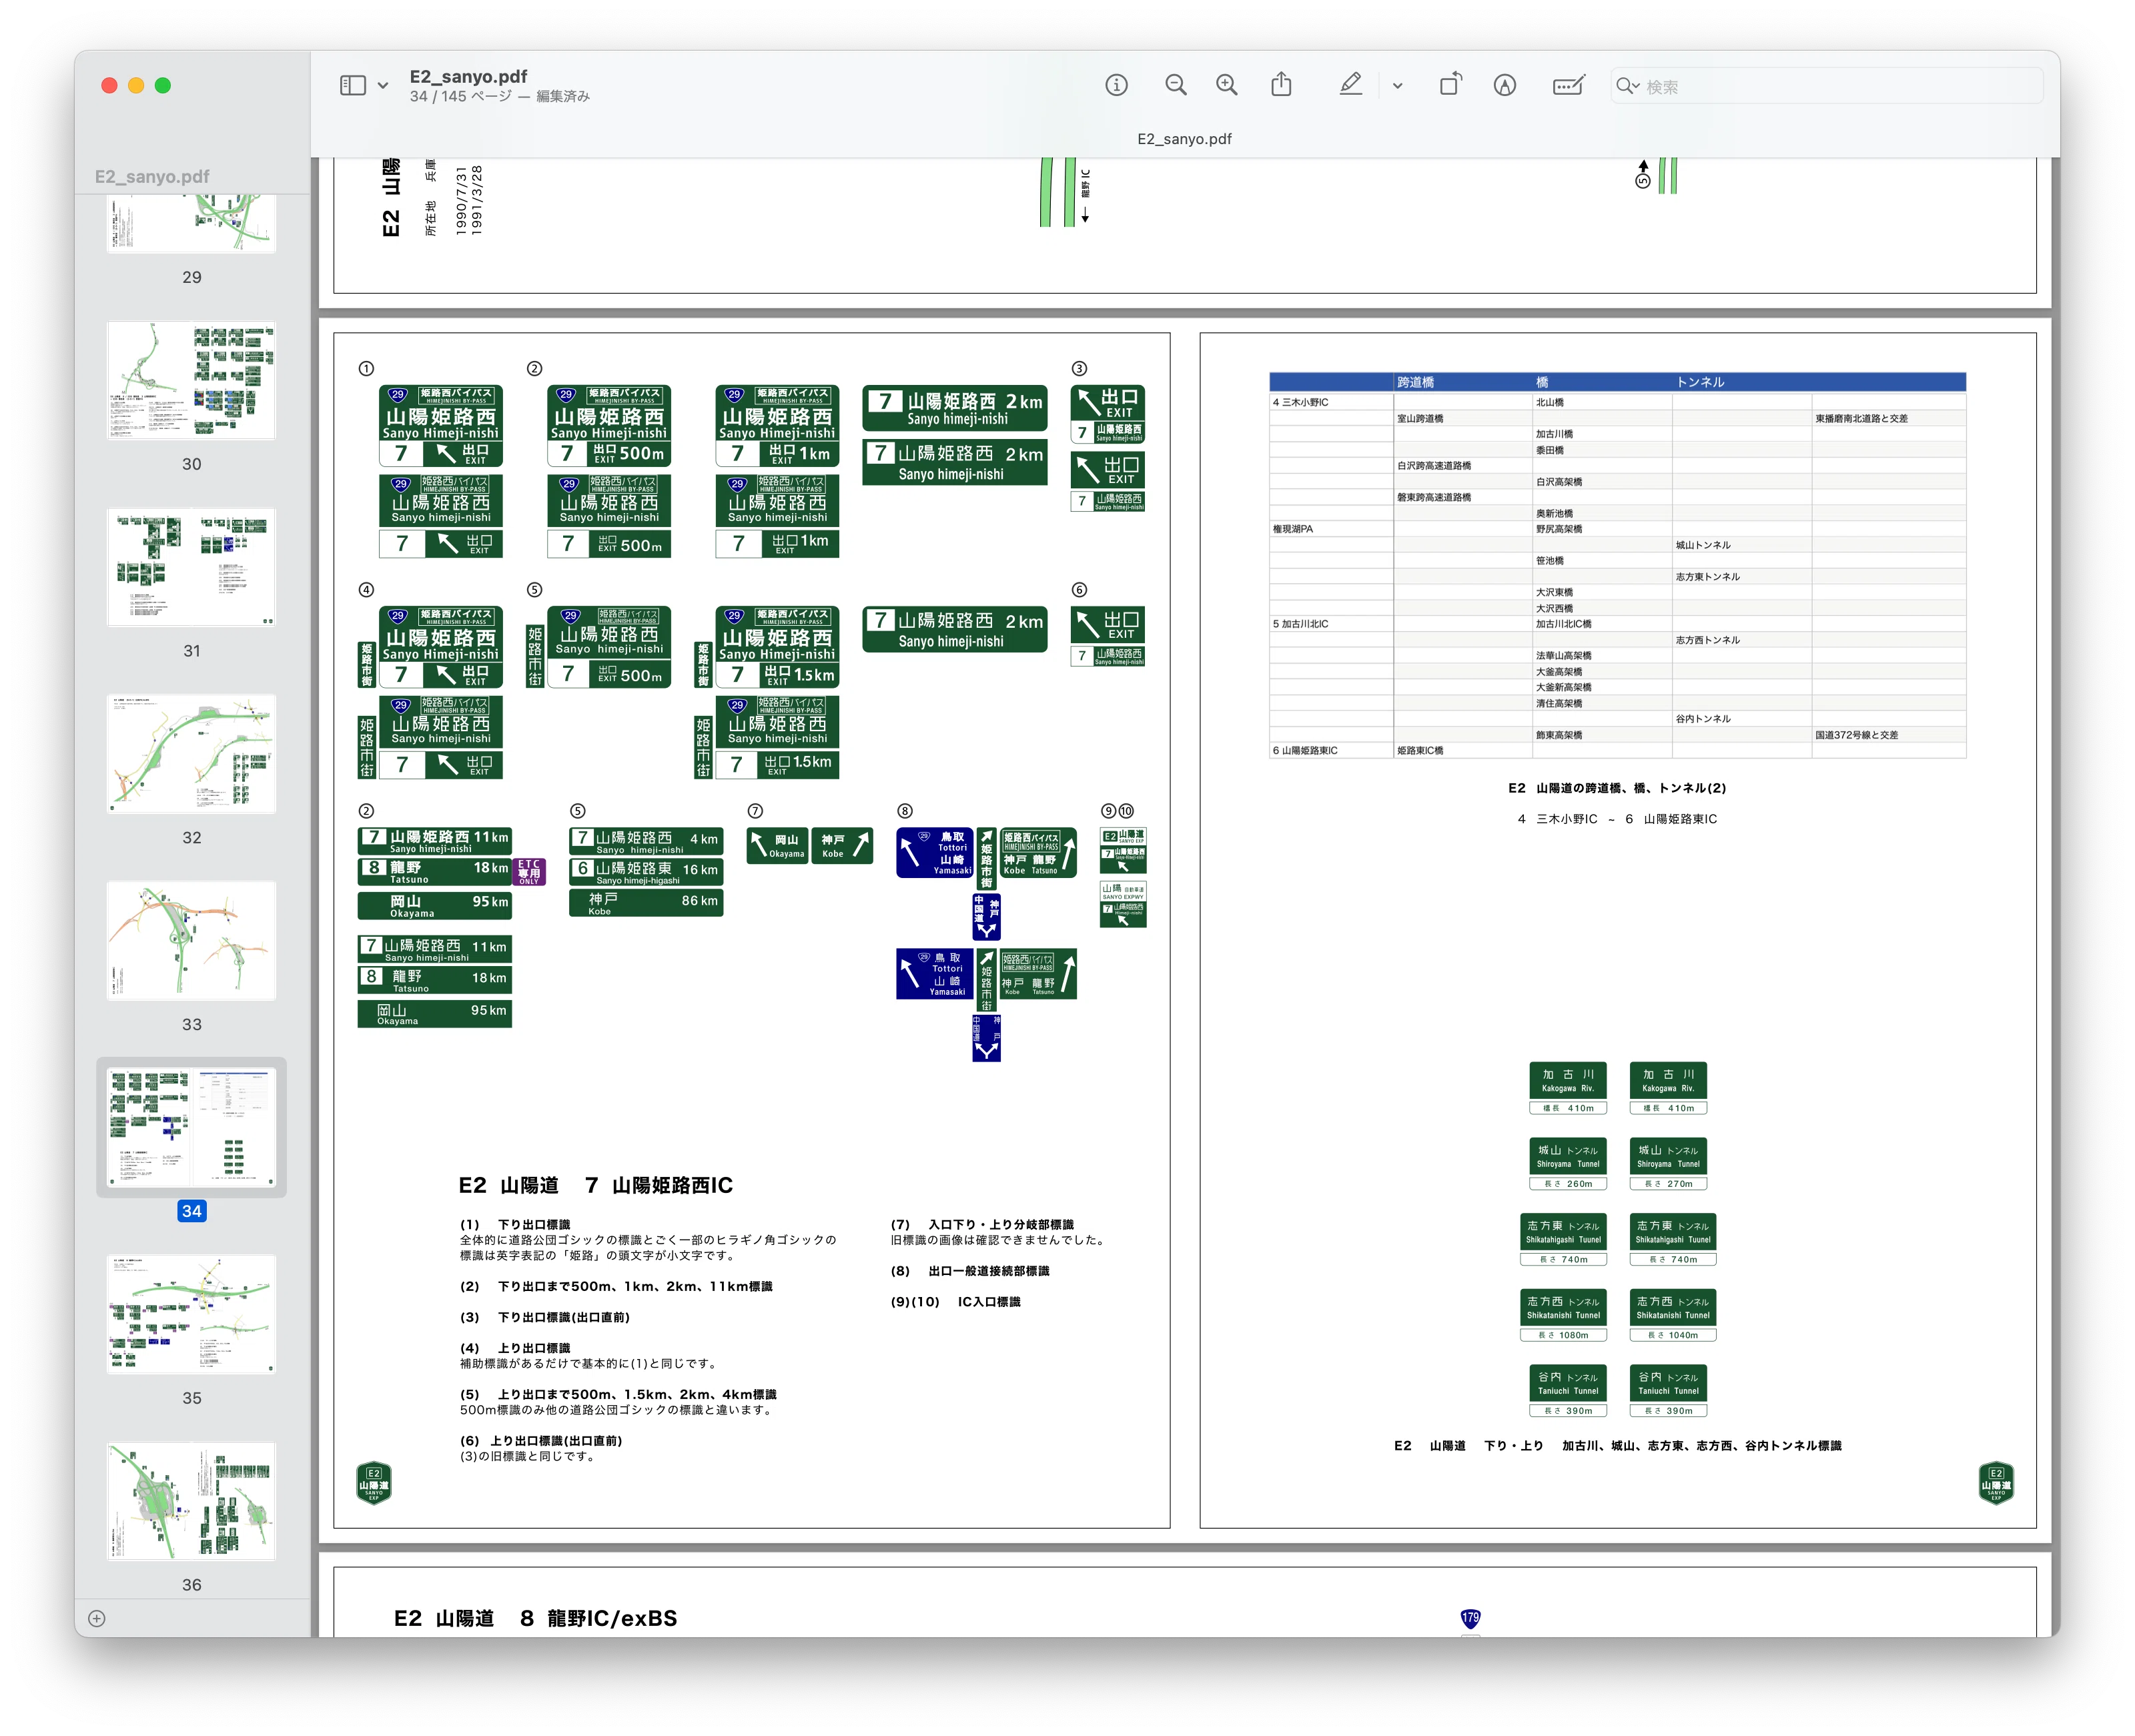
Task: Click the left 加古川 Kakogawa Riv. sign
Action: coord(1568,1088)
